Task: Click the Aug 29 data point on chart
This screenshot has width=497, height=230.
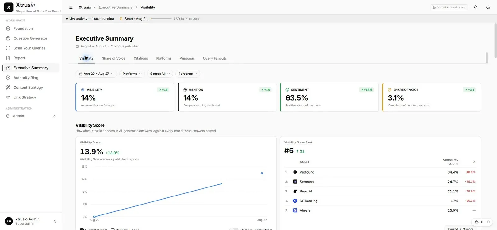Action: pos(94,217)
